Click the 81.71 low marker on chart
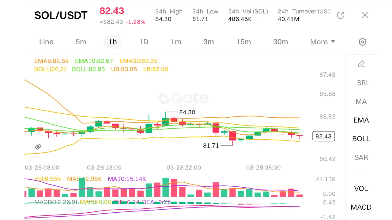Screen dimensions: 392x220 pyautogui.click(x=211, y=146)
